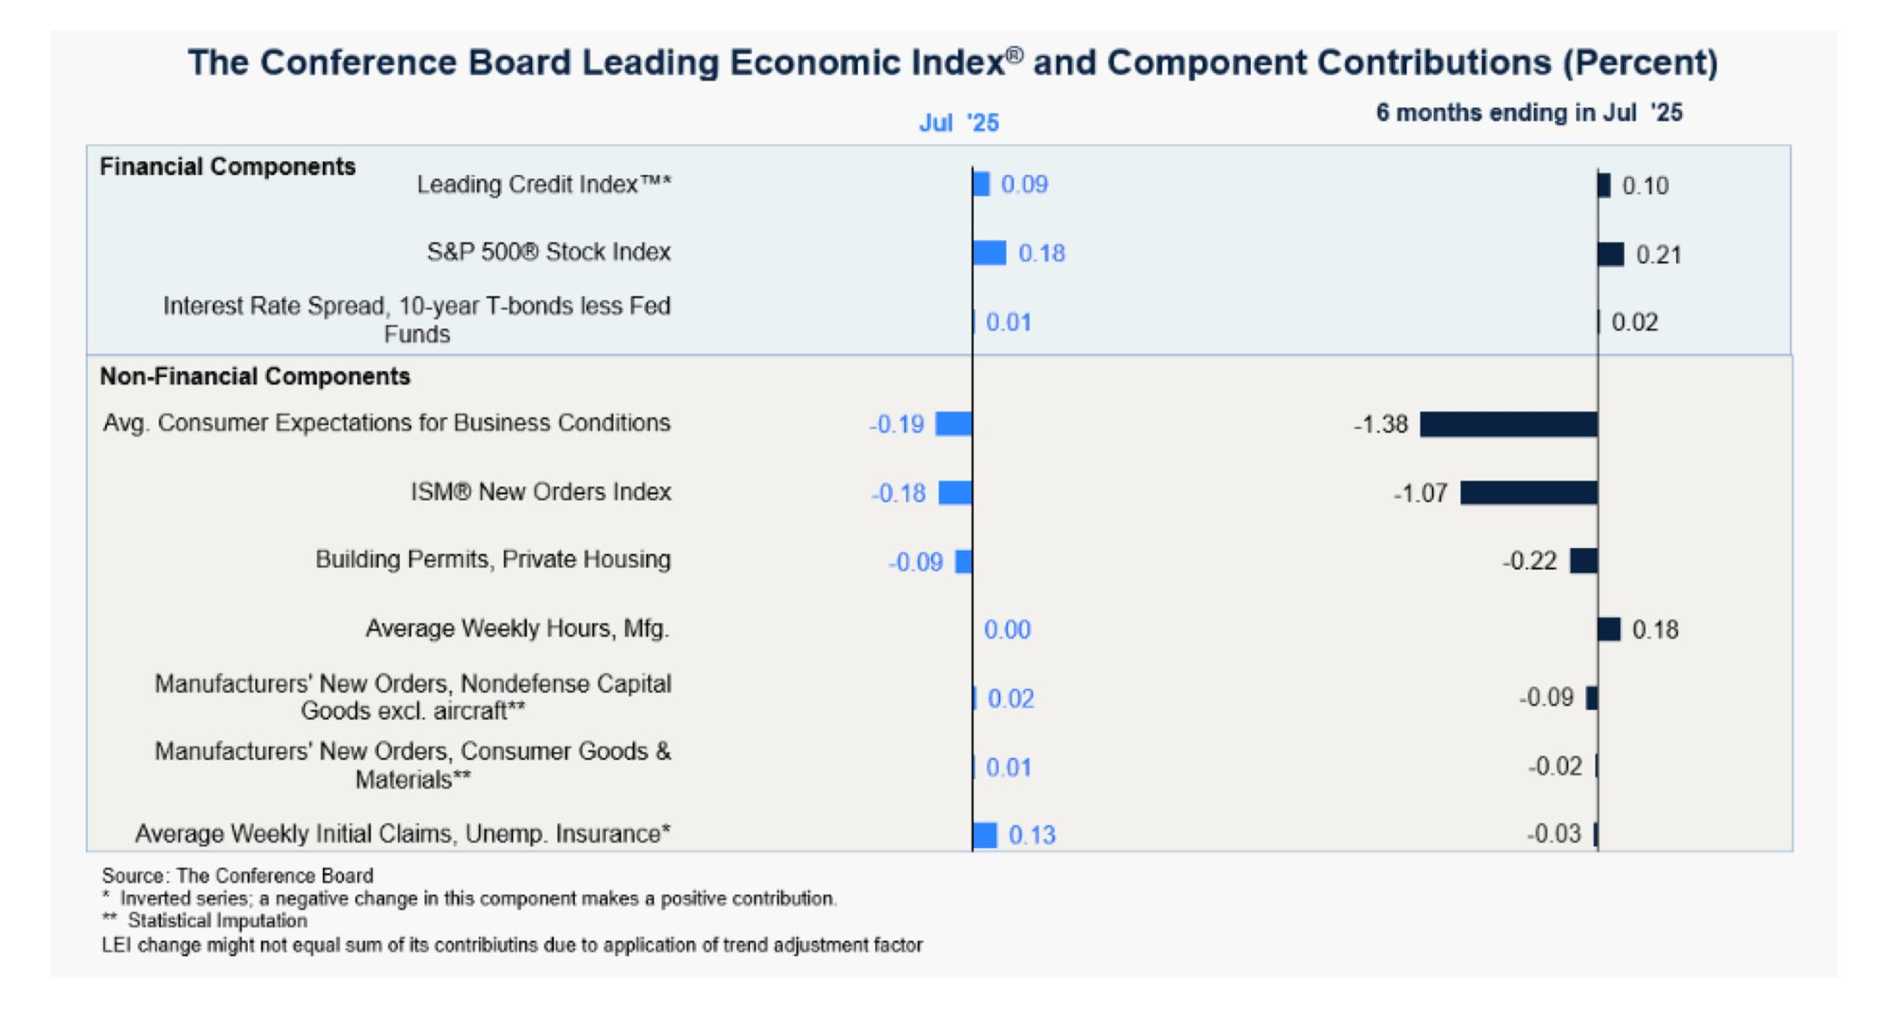Click the "6 months ending in Jul '25" header
Screen dimensions: 1894x1024
[x=1528, y=113]
